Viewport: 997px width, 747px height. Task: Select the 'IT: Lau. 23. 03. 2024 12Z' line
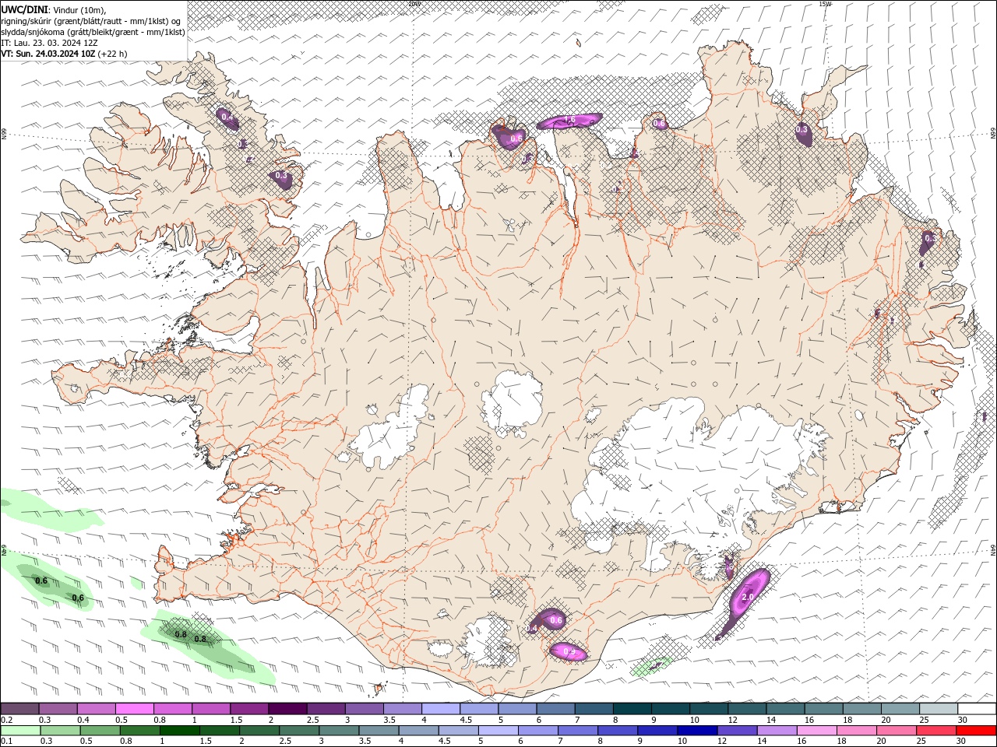point(49,43)
